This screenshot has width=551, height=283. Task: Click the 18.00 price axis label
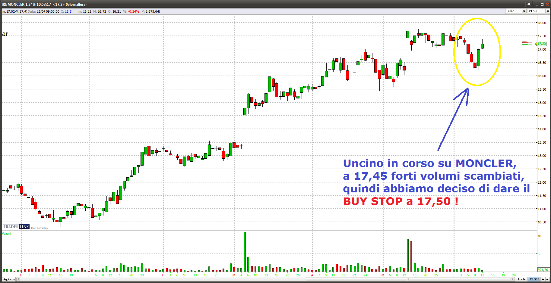click(x=542, y=23)
